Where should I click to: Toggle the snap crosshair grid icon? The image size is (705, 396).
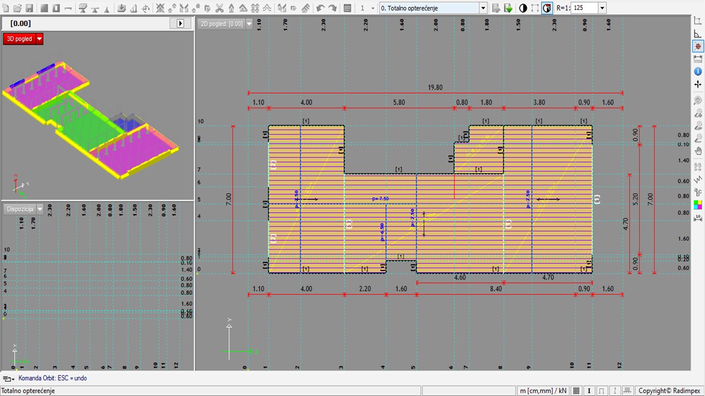point(698,47)
